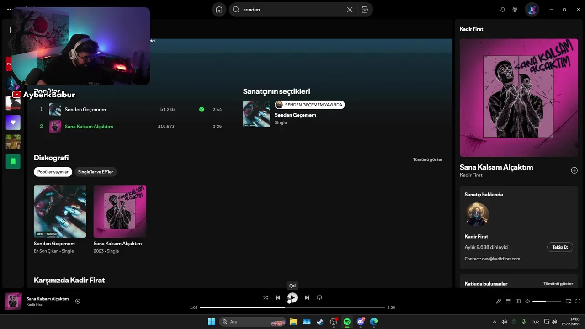Adjust the Spotify volume slider
This screenshot has width=585, height=329.
tap(547, 301)
